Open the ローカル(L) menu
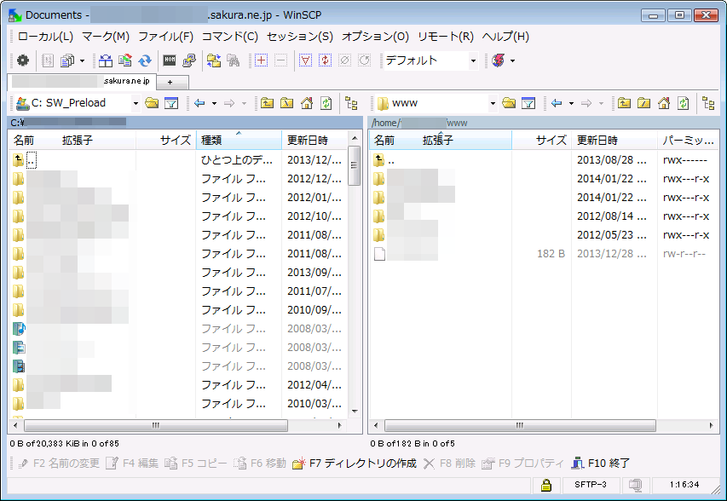The height and width of the screenshot is (501, 727). [x=45, y=37]
